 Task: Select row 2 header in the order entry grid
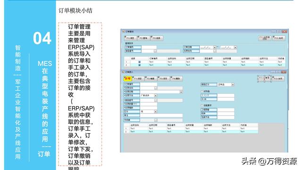pos(126,131)
